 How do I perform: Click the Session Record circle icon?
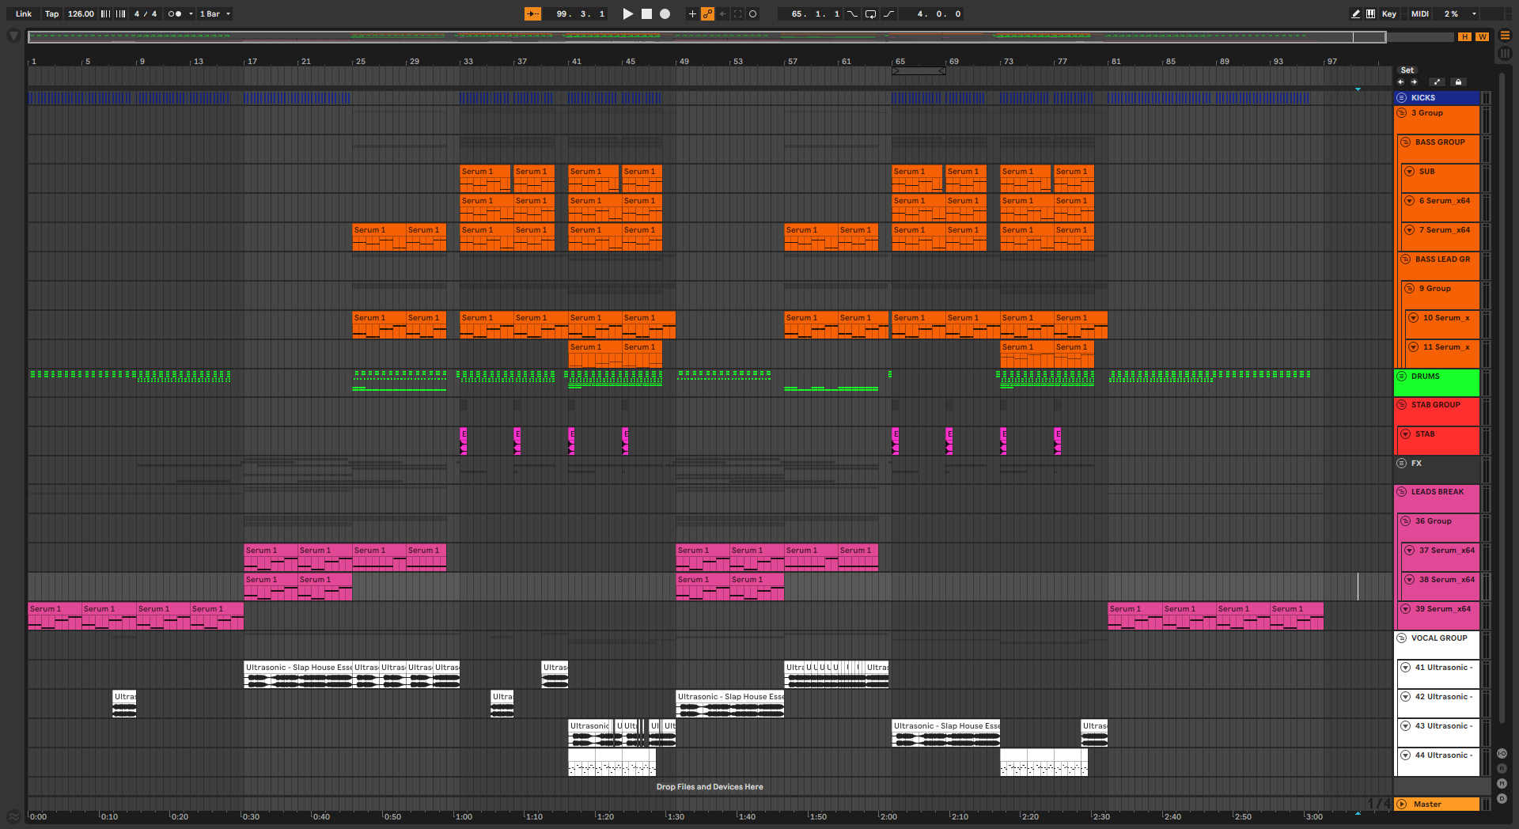point(753,13)
